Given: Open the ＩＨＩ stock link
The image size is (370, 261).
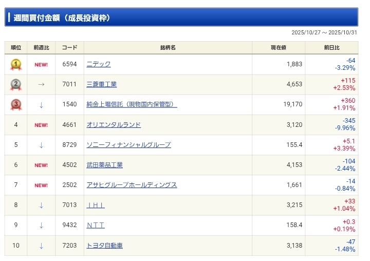Looking at the screenshot, I should pos(96,205).
